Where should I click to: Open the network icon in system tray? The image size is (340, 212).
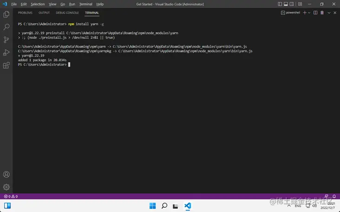pos(308,206)
